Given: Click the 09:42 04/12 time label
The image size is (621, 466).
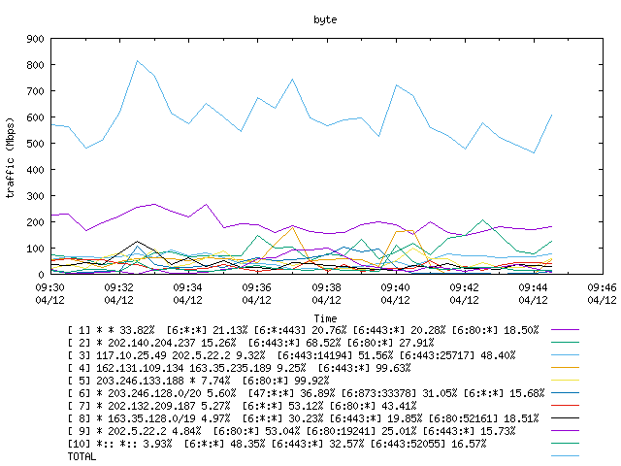Looking at the screenshot, I should click(464, 293).
